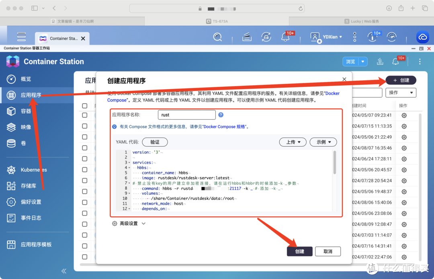Open the myQNAPcloud cloud icon
The image size is (434, 279).
click(423, 37)
